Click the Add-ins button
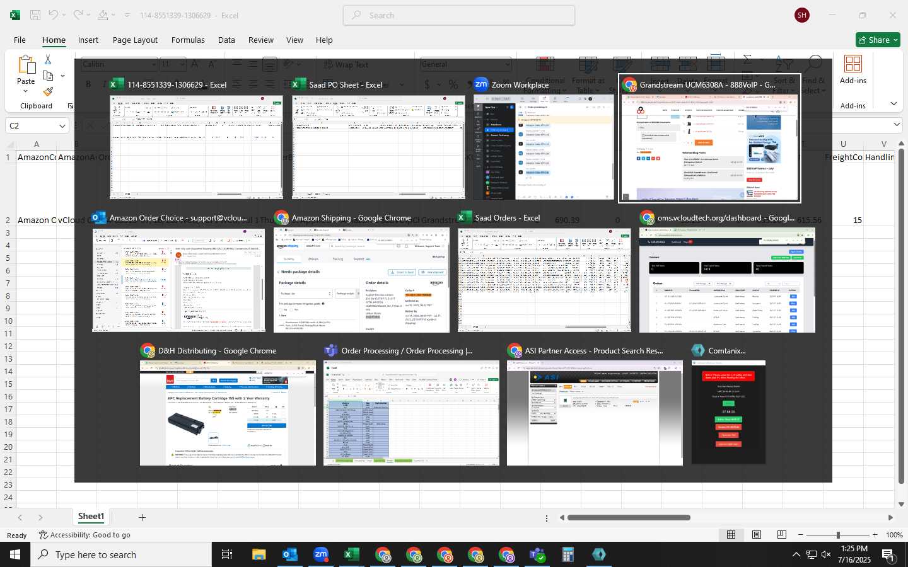Image resolution: width=908 pixels, height=567 pixels. (853, 69)
